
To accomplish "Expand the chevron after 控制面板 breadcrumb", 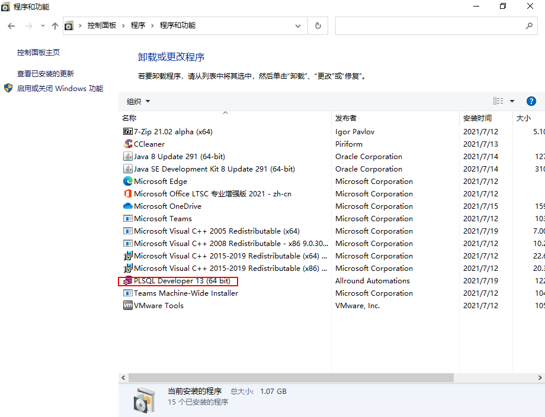I will 123,25.
